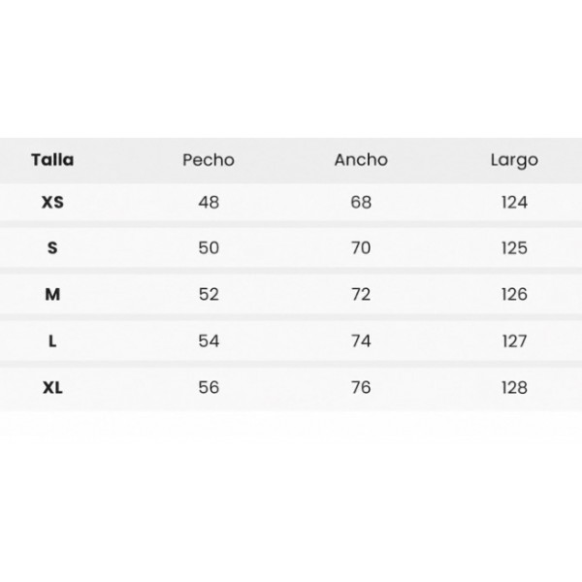Click the Largo value 127
This screenshot has height=582, width=582.
coord(514,340)
